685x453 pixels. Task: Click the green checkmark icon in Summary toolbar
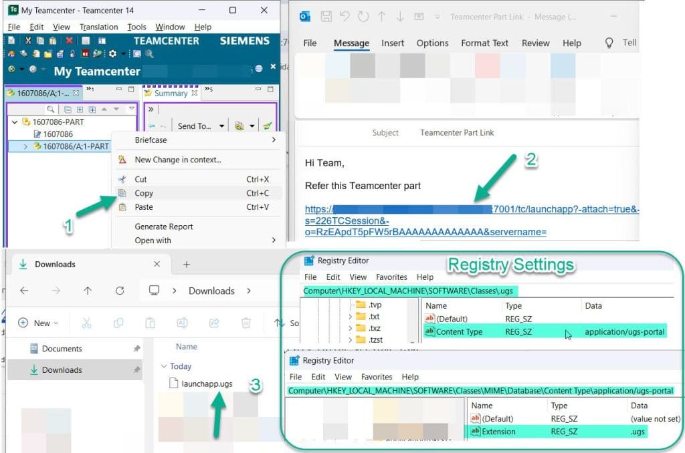click(x=268, y=126)
